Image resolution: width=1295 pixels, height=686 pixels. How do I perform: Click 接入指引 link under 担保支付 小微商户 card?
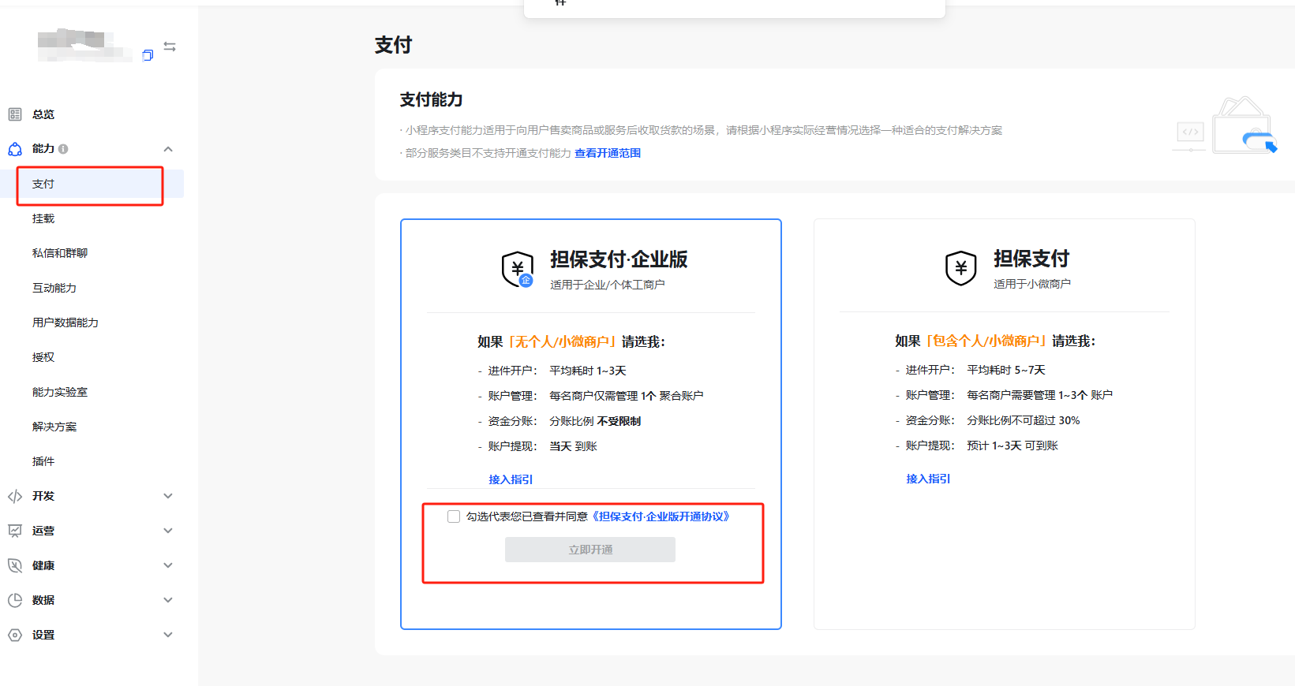928,479
